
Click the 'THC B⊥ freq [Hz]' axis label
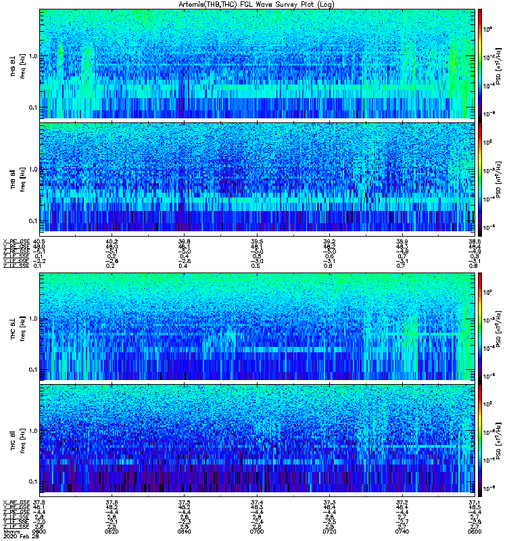tap(18, 329)
